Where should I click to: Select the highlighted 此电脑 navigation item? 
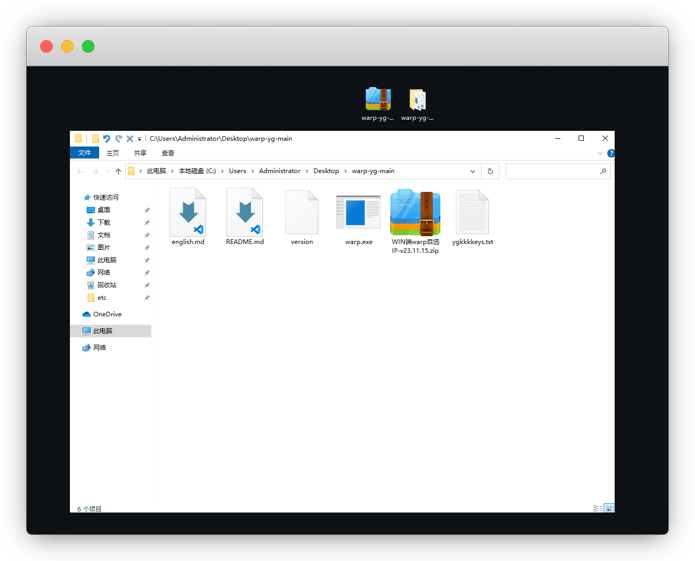[x=111, y=331]
